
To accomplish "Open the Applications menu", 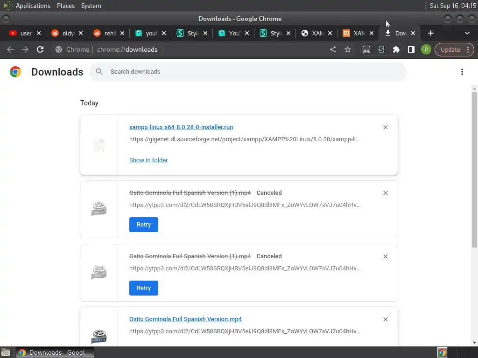I will coord(33,6).
